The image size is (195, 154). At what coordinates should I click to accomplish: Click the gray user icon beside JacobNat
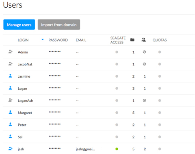pyautogui.click(x=11, y=64)
